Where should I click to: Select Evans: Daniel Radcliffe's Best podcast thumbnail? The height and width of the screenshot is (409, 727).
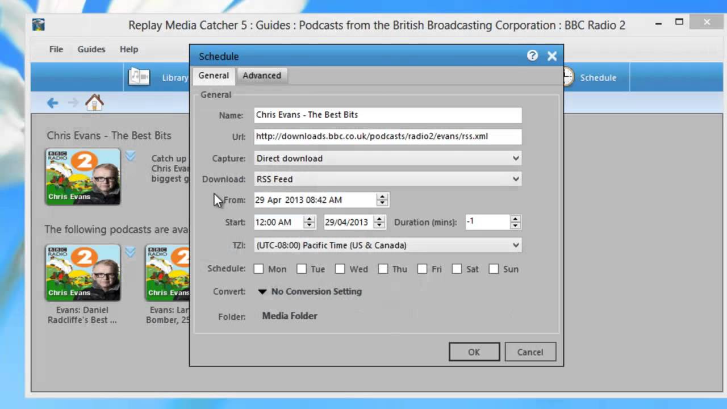83,273
